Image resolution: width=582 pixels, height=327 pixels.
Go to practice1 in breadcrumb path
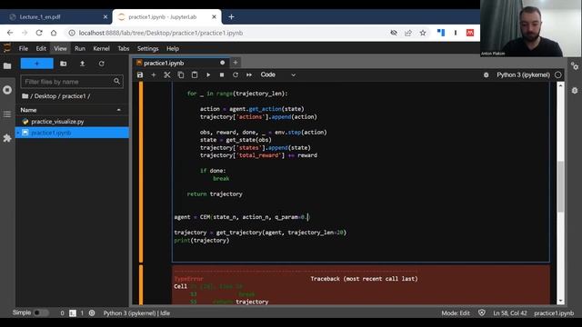pos(74,96)
